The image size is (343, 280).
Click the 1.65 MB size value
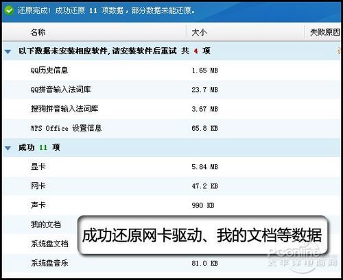pyautogui.click(x=204, y=71)
